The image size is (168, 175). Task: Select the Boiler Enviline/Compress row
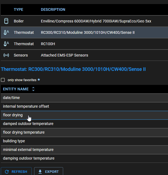click(84, 21)
